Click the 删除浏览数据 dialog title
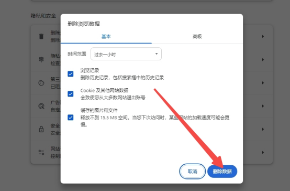 [x=84, y=24]
